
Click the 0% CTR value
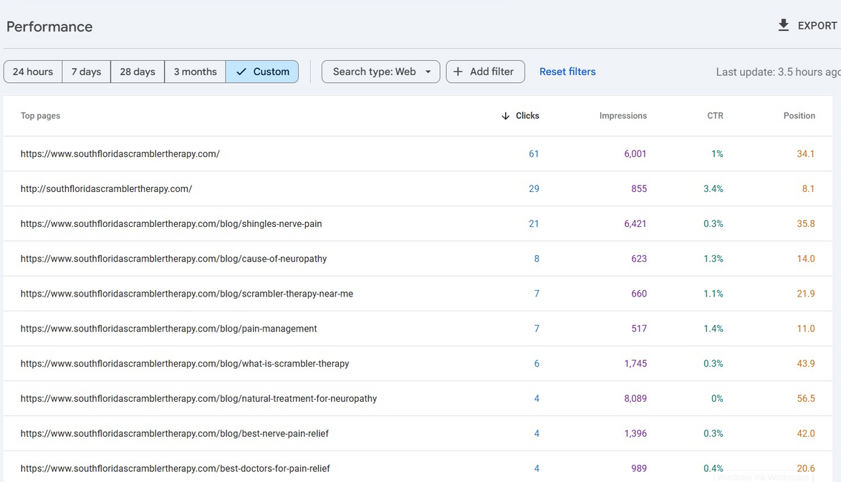pos(717,398)
